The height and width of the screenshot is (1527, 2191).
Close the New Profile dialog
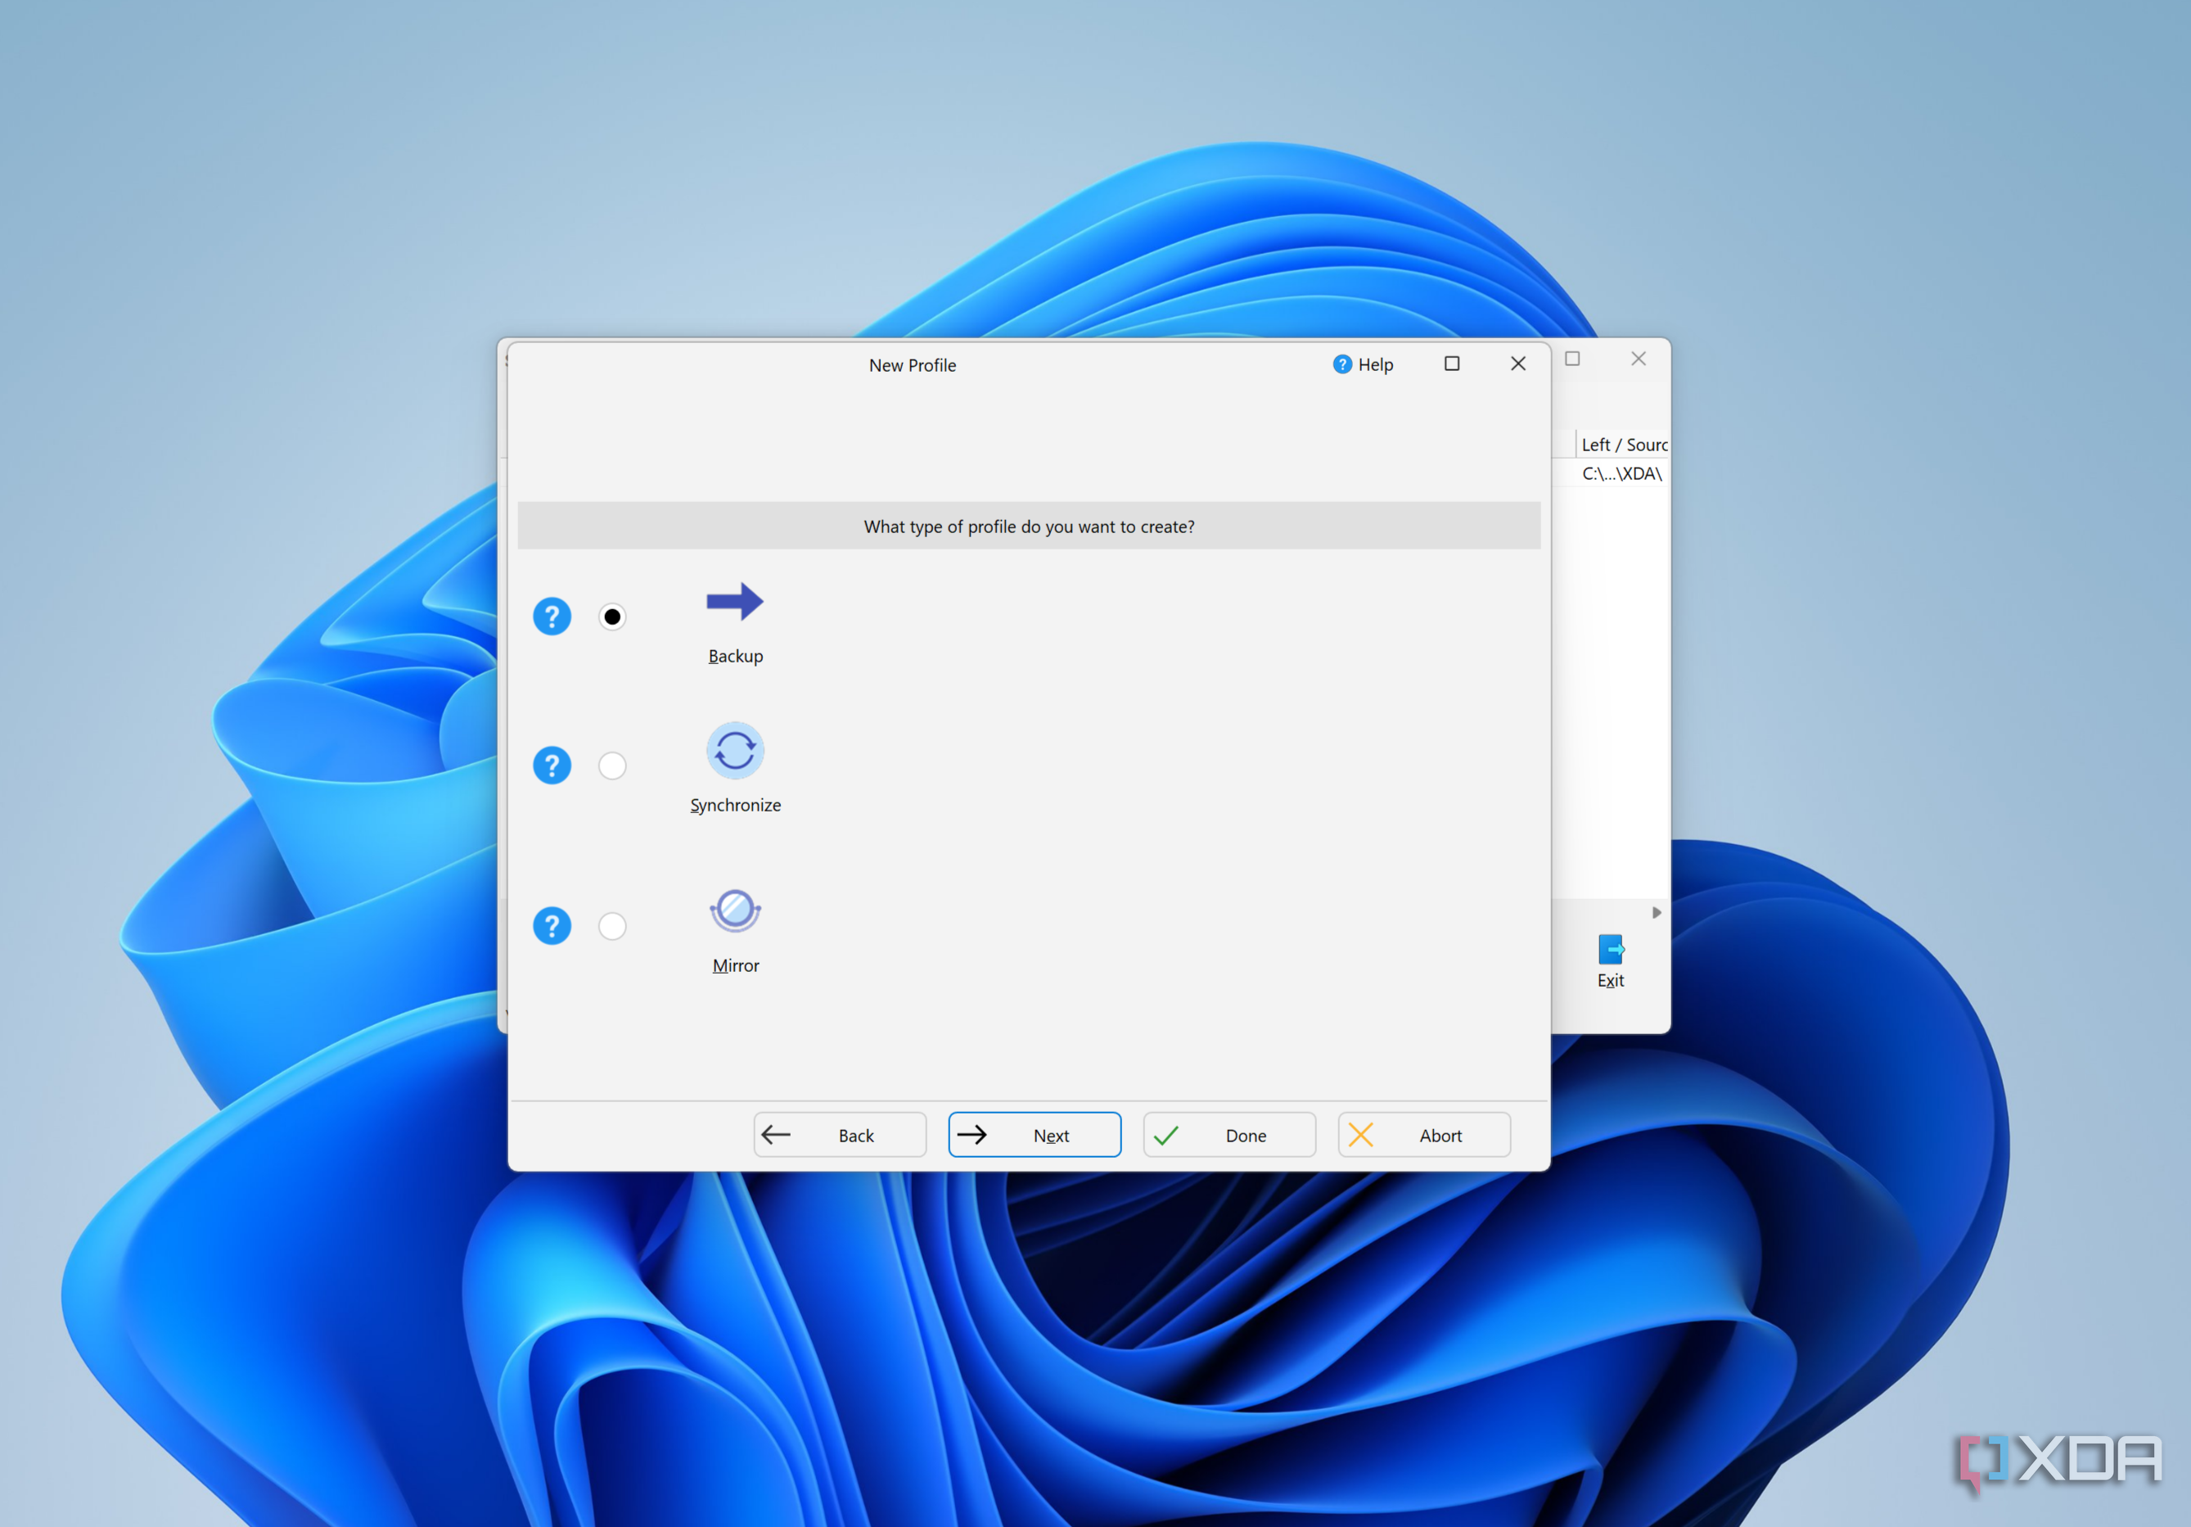tap(1518, 364)
